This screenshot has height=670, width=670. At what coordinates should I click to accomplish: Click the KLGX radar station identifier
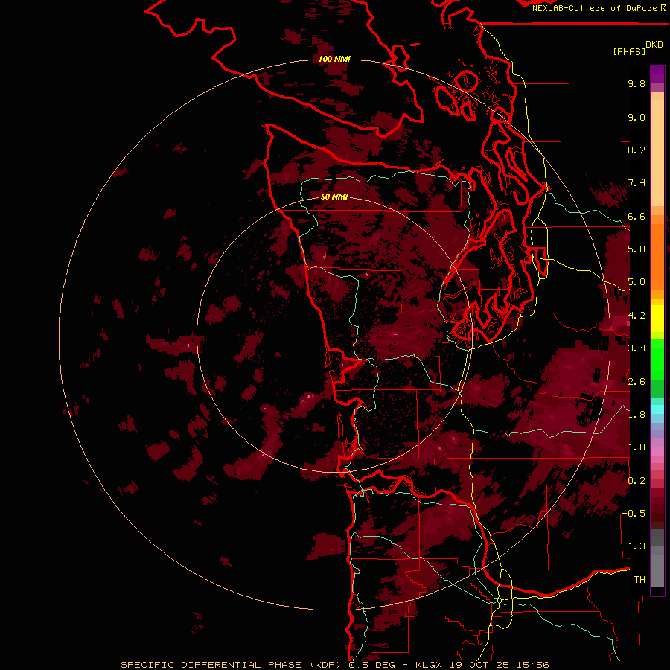pos(430,665)
